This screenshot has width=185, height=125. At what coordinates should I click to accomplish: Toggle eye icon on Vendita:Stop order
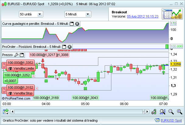[x=10, y=94]
